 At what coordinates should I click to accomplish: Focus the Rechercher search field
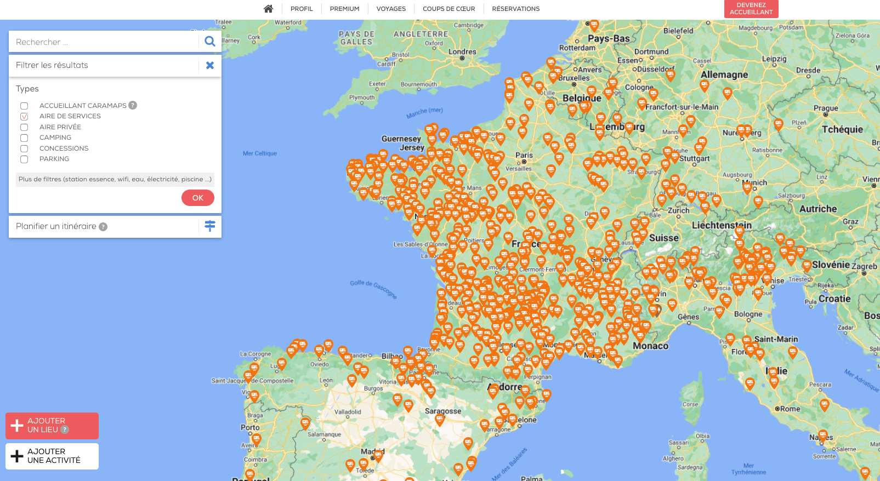click(104, 42)
